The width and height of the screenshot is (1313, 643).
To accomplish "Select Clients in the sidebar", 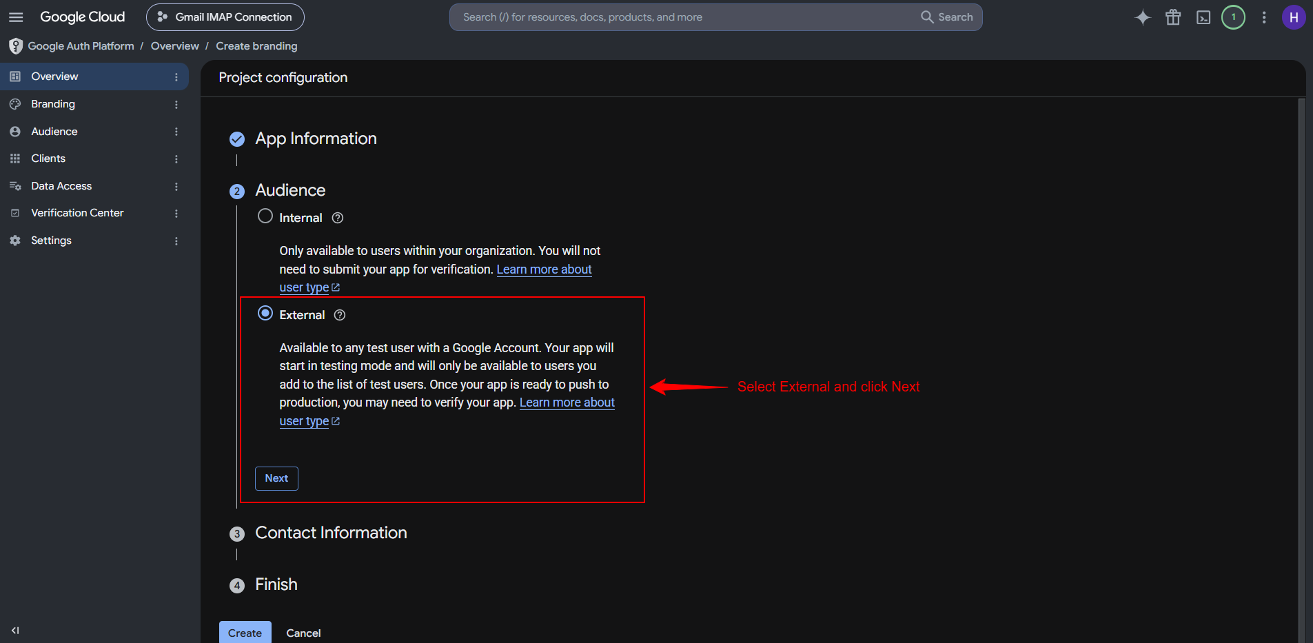I will (x=94, y=159).
